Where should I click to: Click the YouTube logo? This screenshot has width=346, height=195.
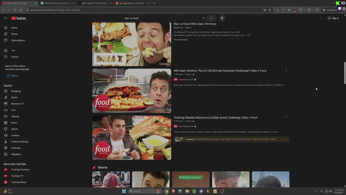pyautogui.click(x=19, y=18)
